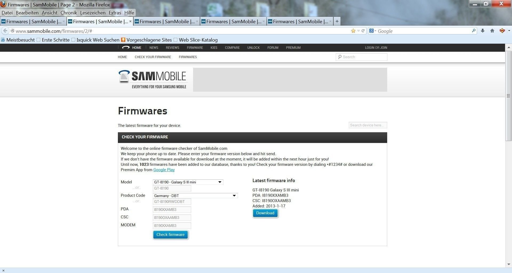Open the Bearbeiten menu
Image resolution: width=512 pixels, height=273 pixels.
pos(27,13)
